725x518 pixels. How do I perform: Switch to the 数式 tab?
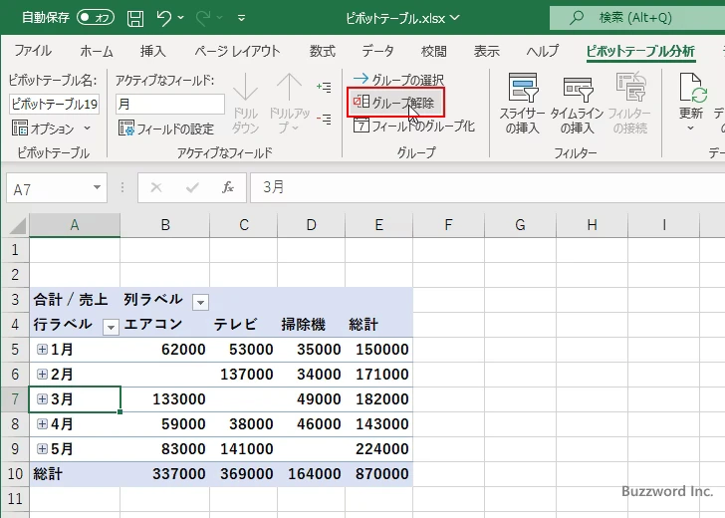[323, 51]
